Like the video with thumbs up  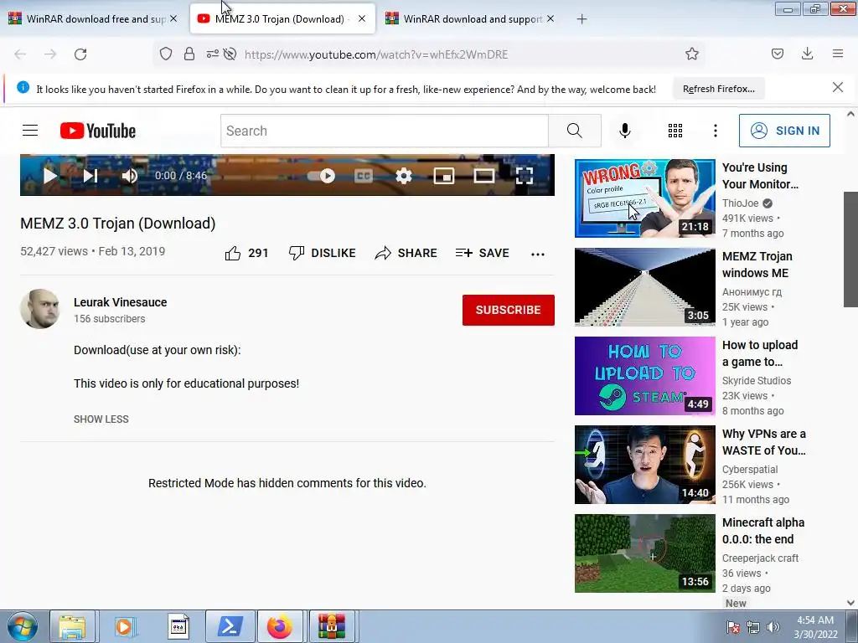[x=246, y=253]
